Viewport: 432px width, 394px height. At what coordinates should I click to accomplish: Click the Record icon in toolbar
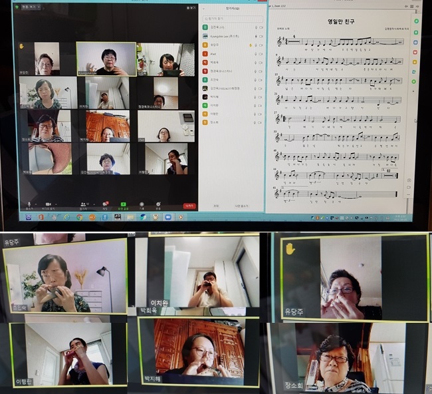coord(140,202)
